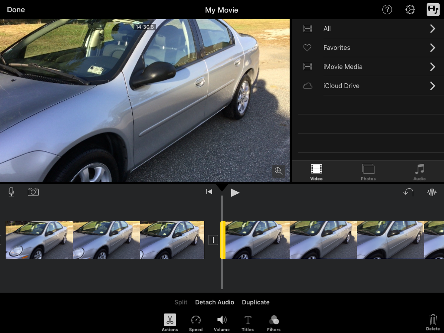Select the Actions scissors tool
This screenshot has height=333, width=444.
(x=170, y=323)
